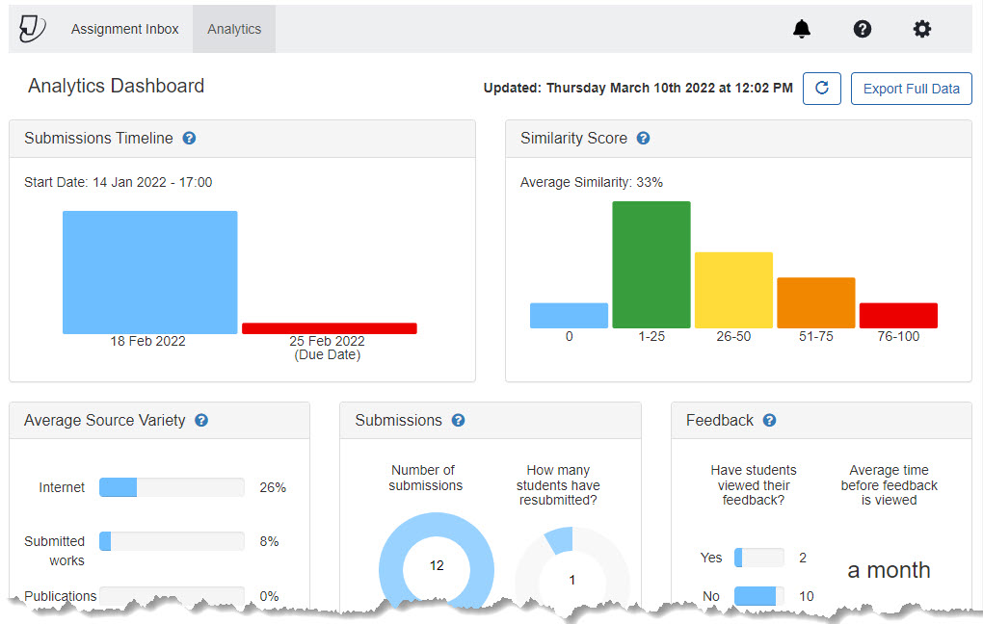Open the help question mark in header
983x624 pixels.
click(x=863, y=29)
